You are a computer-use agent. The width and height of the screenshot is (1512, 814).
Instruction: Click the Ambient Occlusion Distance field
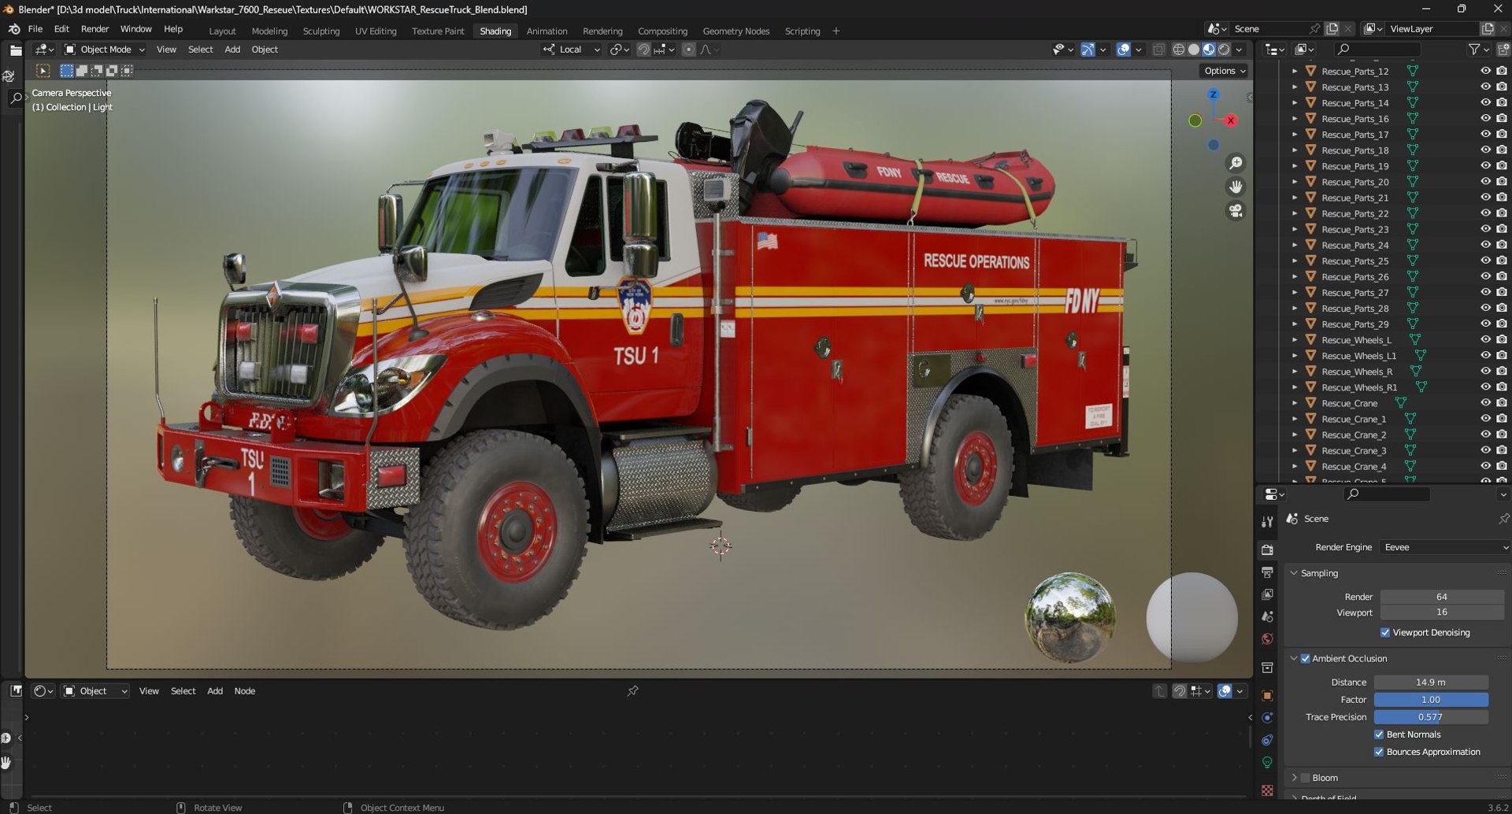click(x=1431, y=683)
